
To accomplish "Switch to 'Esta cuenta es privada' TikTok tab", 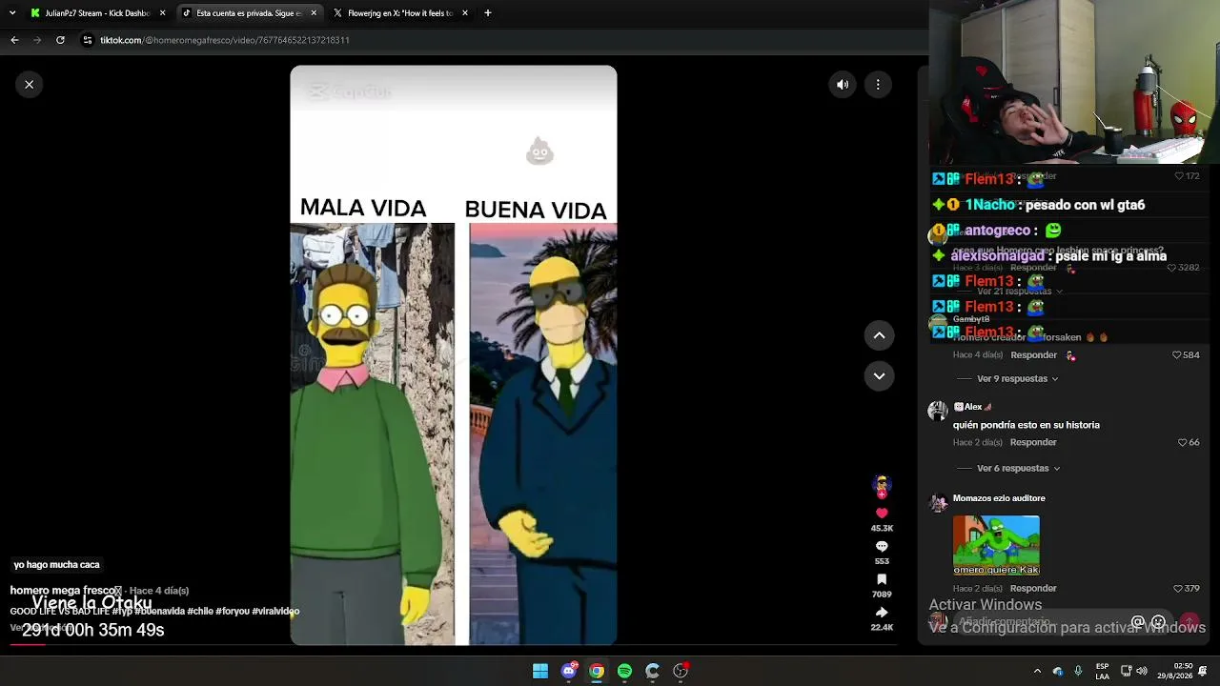I will click(x=249, y=13).
